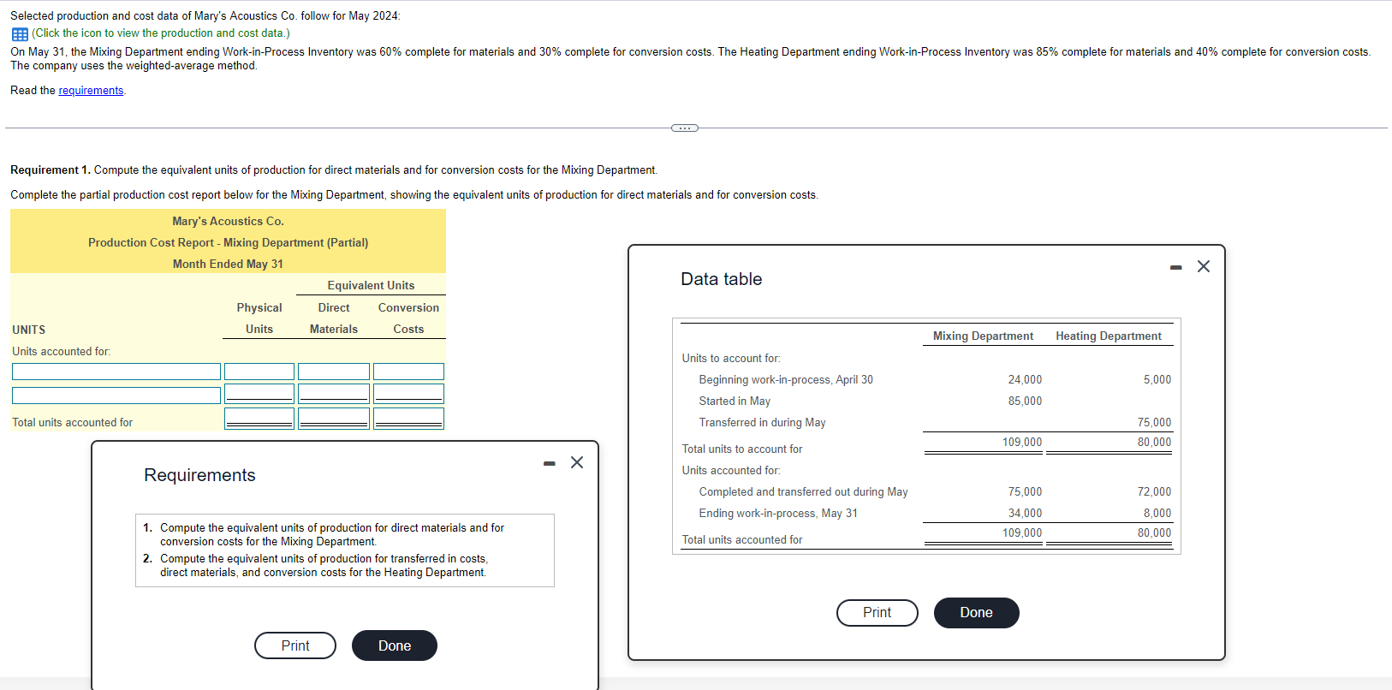Image resolution: width=1392 pixels, height=690 pixels.
Task: Select the first row Direct Materials input
Action: click(334, 372)
